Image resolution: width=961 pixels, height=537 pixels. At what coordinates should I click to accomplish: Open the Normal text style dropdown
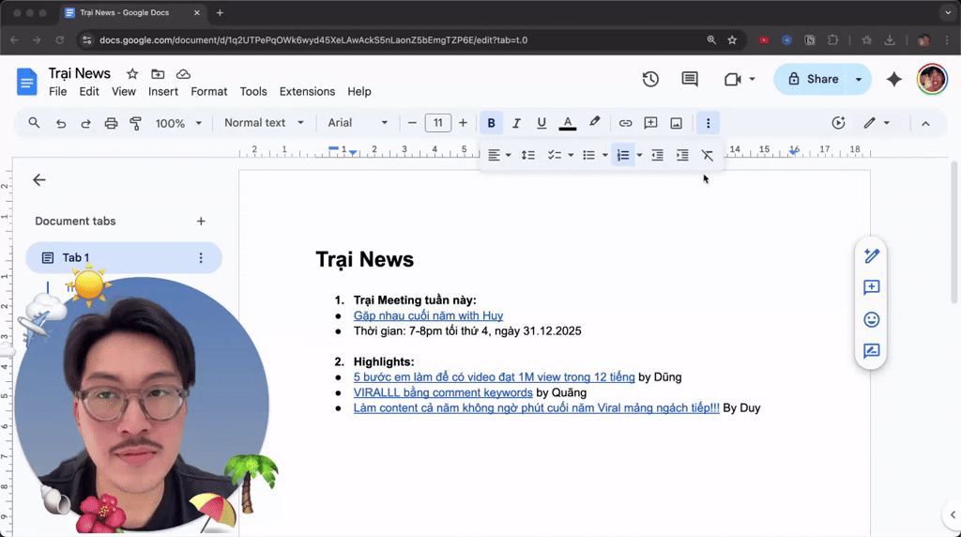pyautogui.click(x=264, y=123)
